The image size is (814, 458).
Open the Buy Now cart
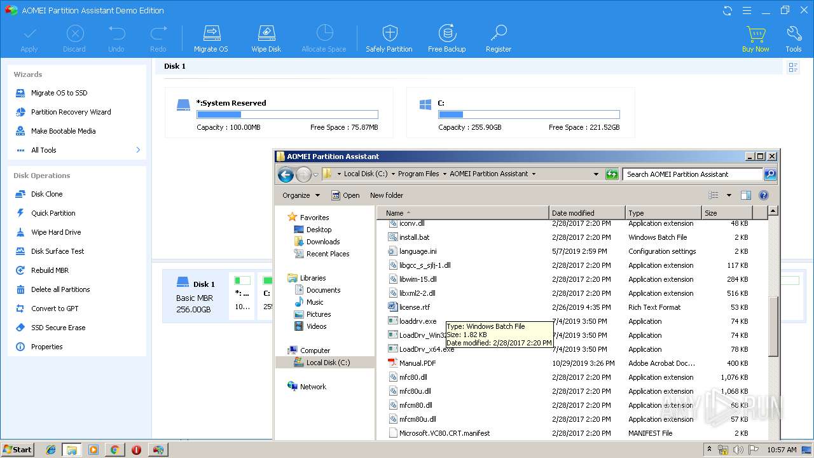pyautogui.click(x=755, y=39)
